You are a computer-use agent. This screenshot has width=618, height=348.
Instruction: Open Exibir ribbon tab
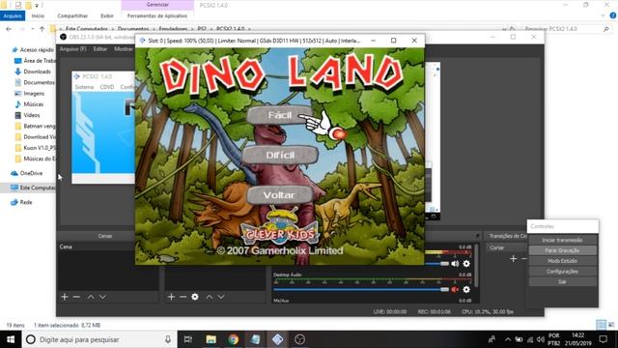pos(107,15)
